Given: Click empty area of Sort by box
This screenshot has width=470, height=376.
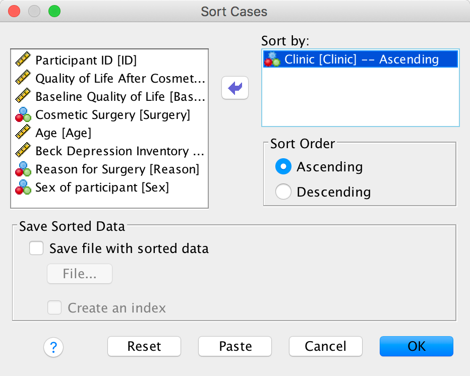Looking at the screenshot, I should point(360,98).
